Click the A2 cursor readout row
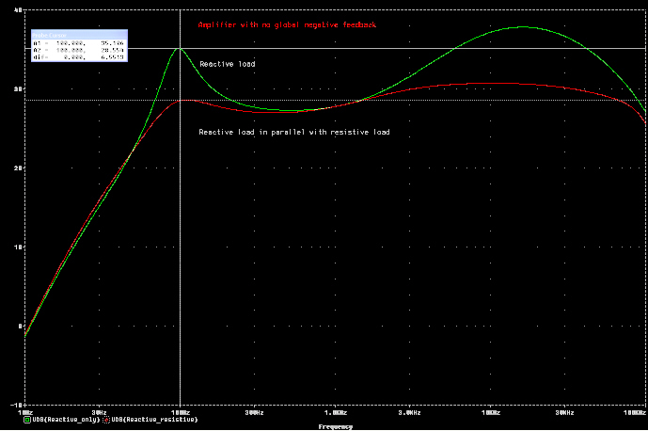 (x=78, y=51)
